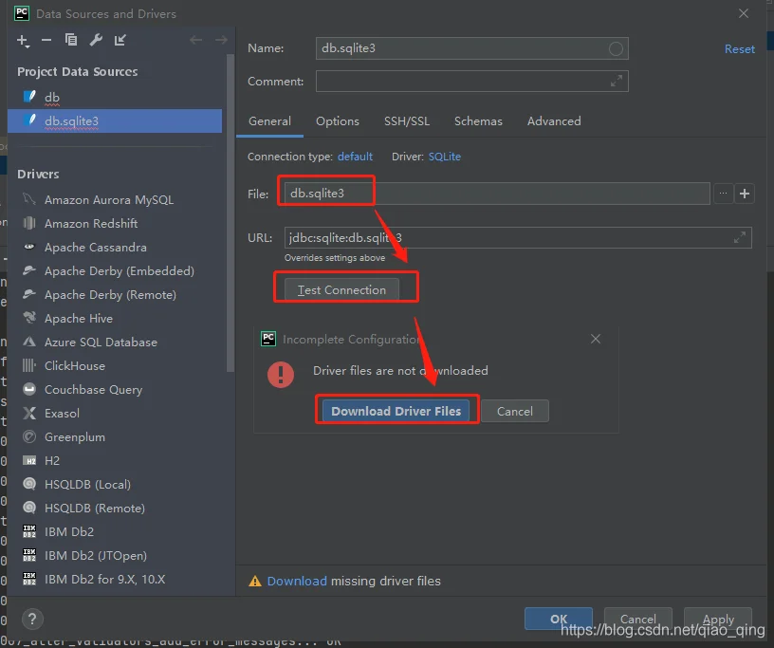Select the db data source
Viewport: 774px width, 648px height.
click(115, 98)
